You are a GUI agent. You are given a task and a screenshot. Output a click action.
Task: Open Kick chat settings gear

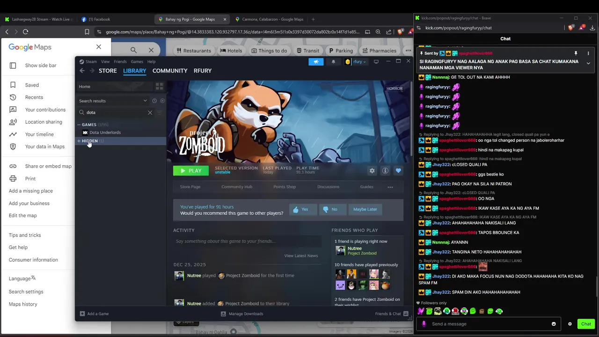click(x=570, y=324)
